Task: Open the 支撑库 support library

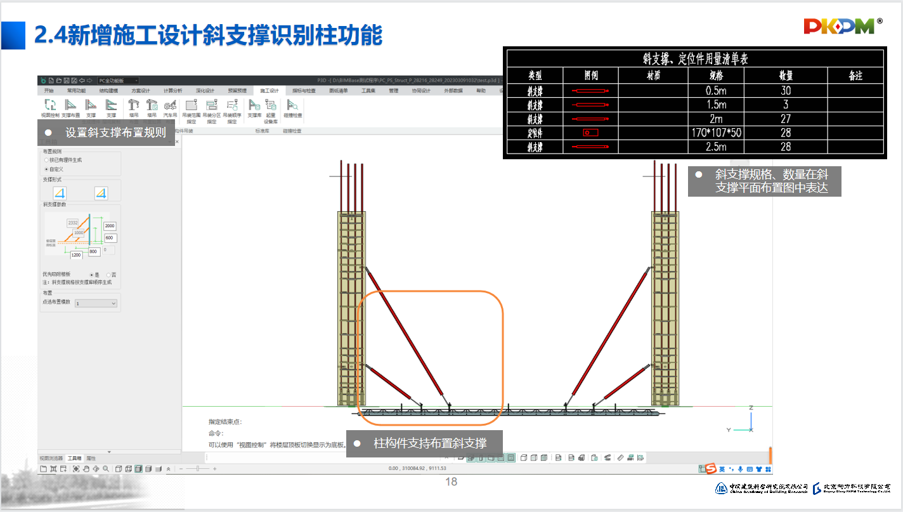Action: click(254, 108)
